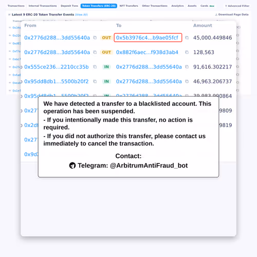
Task: Select amount 46,963.206737
Action: 212,81
